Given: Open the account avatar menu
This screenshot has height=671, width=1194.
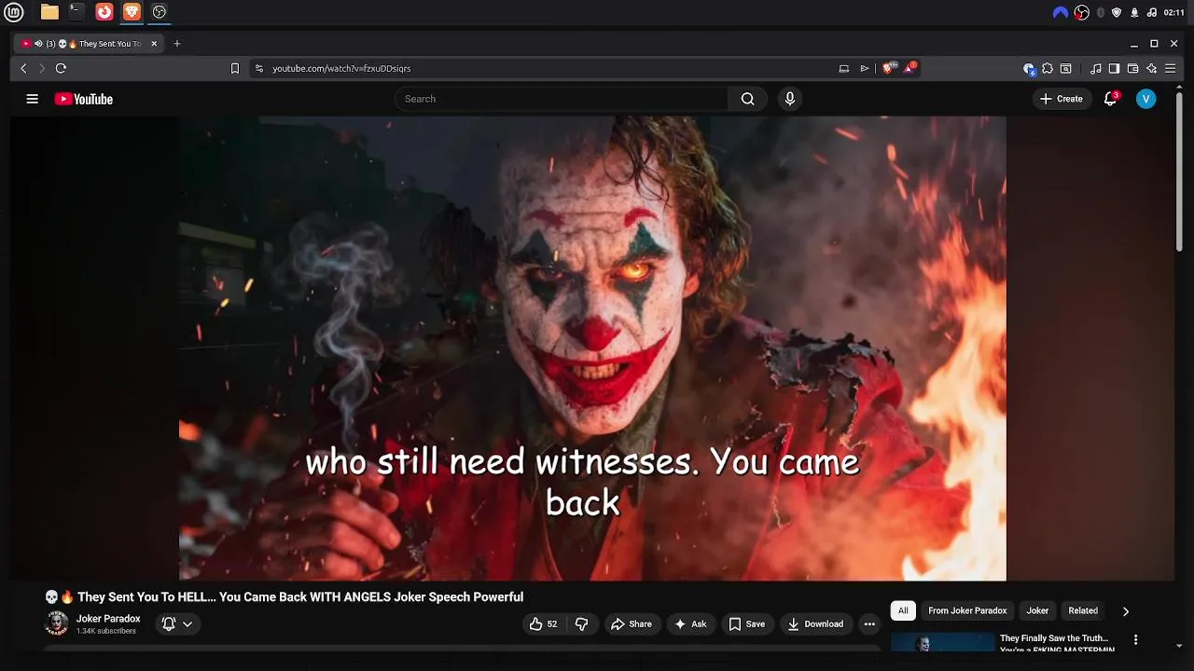Looking at the screenshot, I should pyautogui.click(x=1145, y=99).
